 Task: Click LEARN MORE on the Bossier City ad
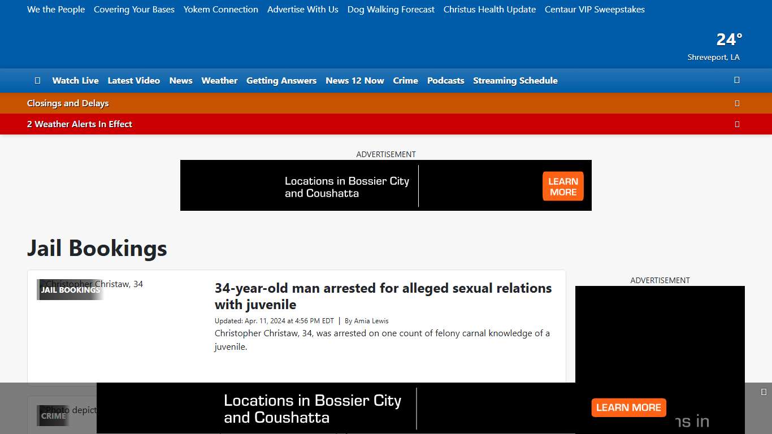click(x=562, y=186)
